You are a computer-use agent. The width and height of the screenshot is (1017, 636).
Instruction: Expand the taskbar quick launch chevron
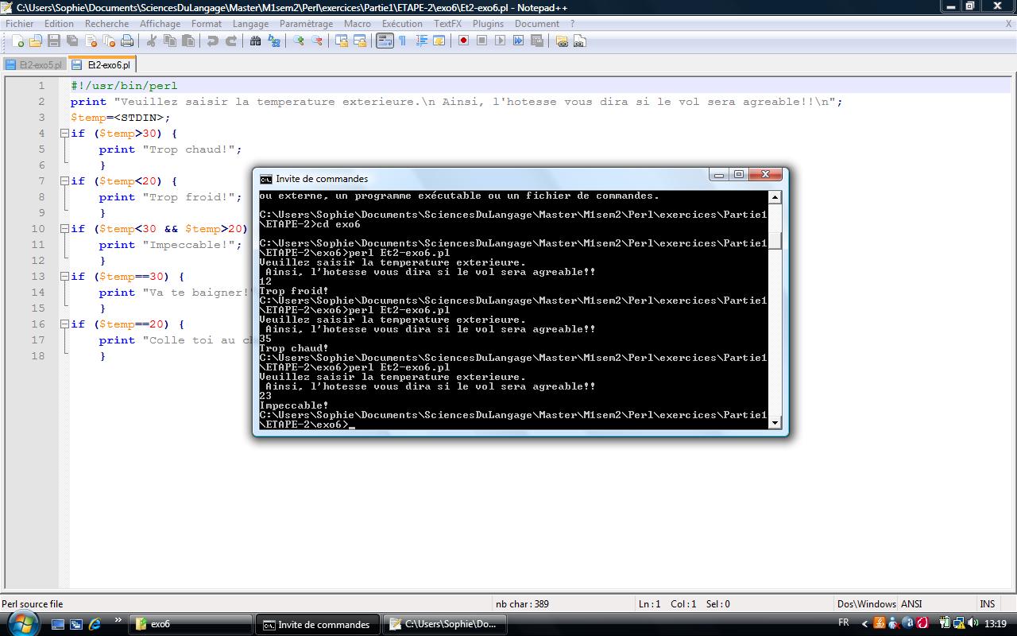[x=118, y=620]
